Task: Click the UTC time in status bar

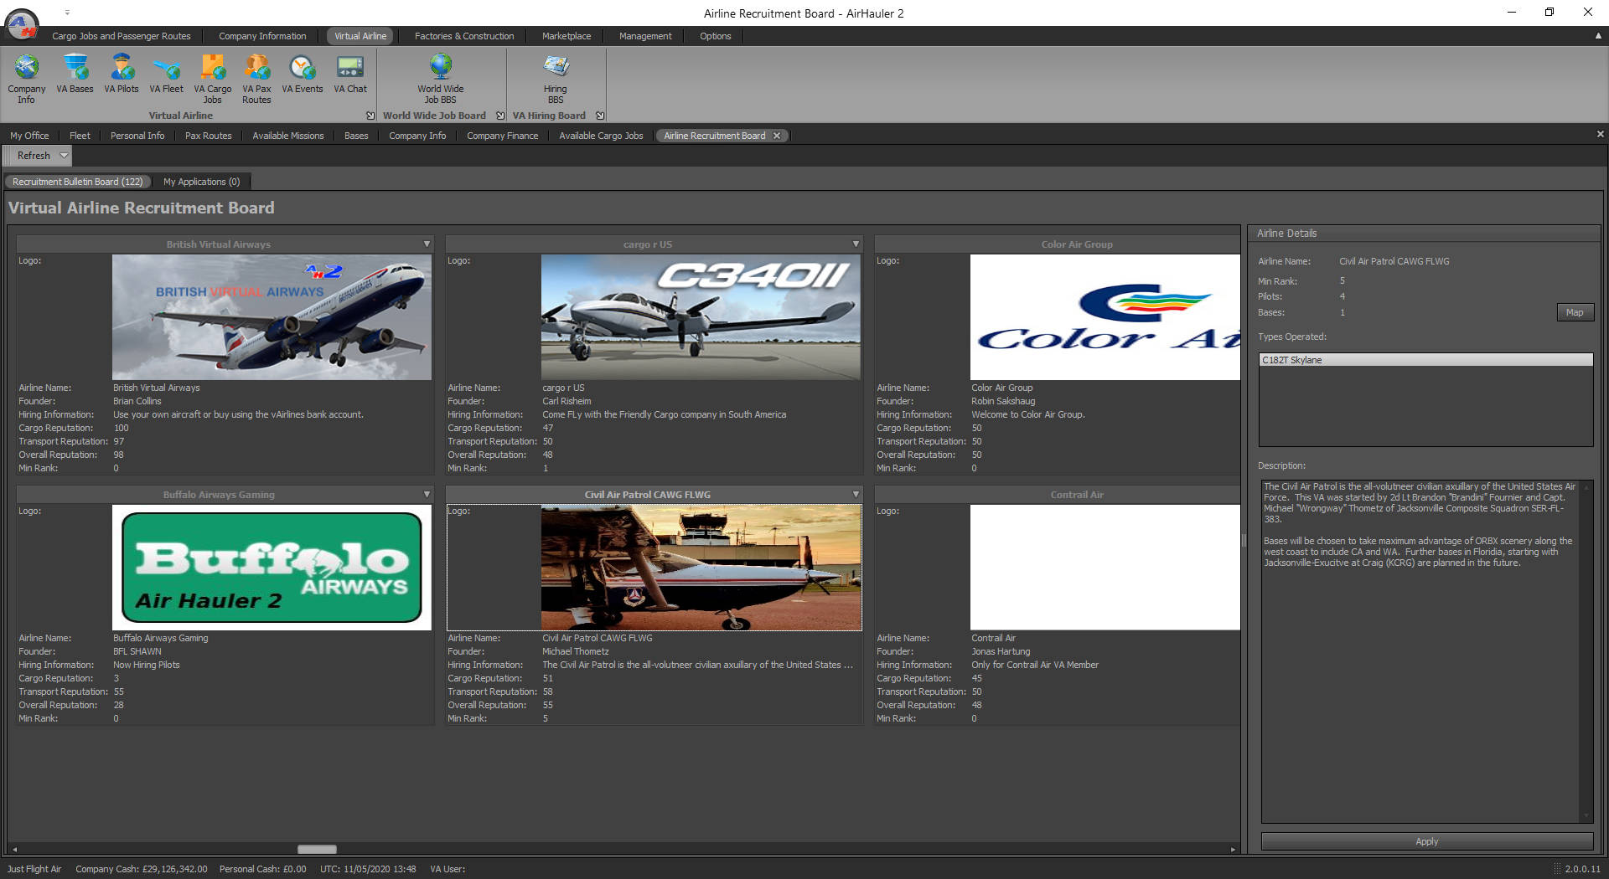Action: [x=368, y=869]
